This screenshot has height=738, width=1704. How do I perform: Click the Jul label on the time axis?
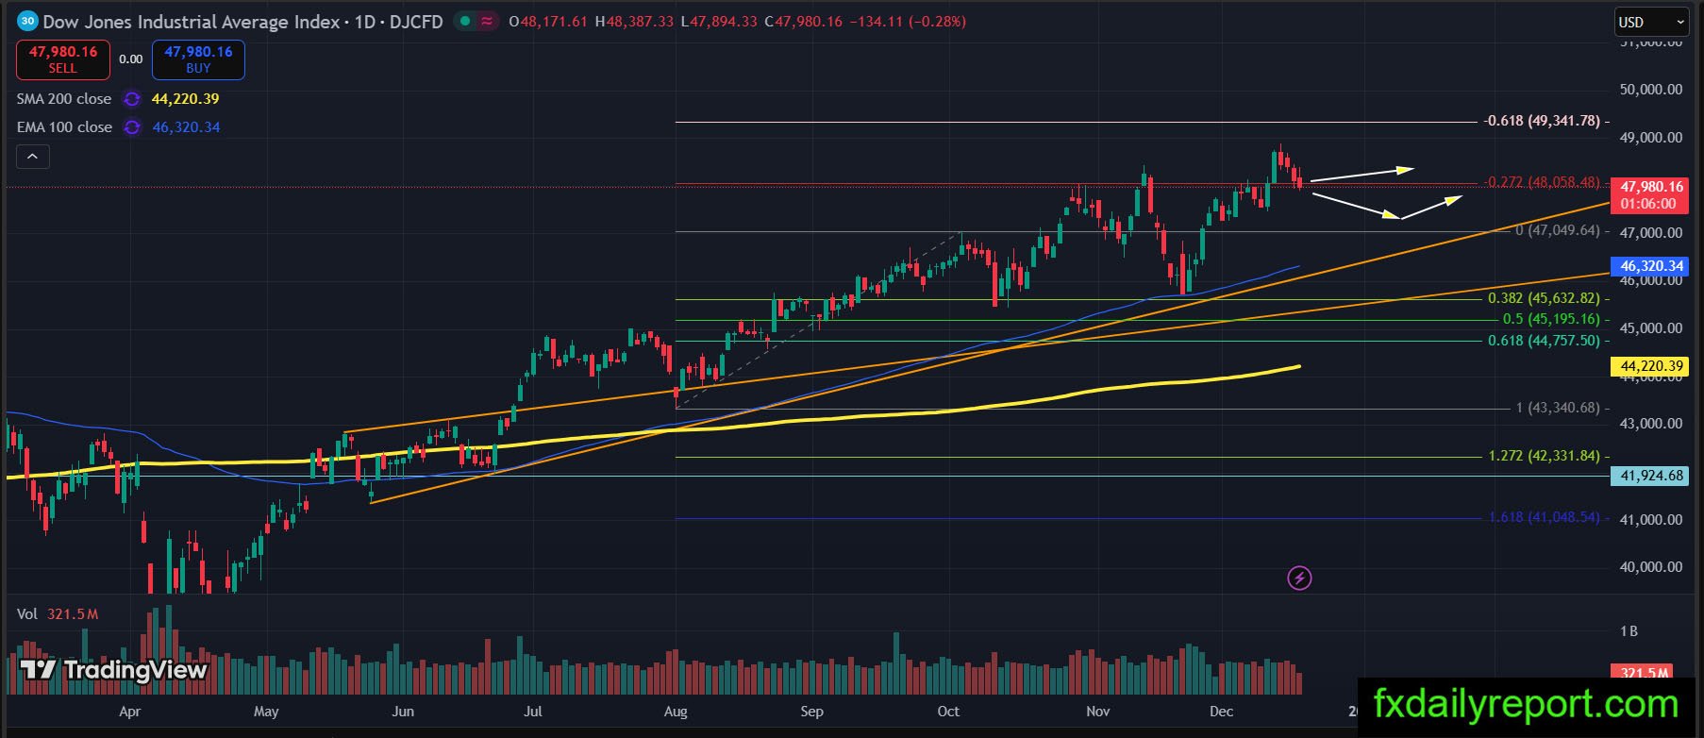(532, 712)
